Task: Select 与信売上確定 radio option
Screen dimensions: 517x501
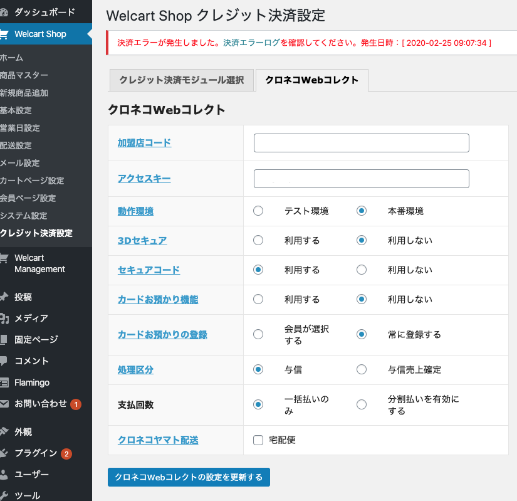Action: pyautogui.click(x=362, y=369)
